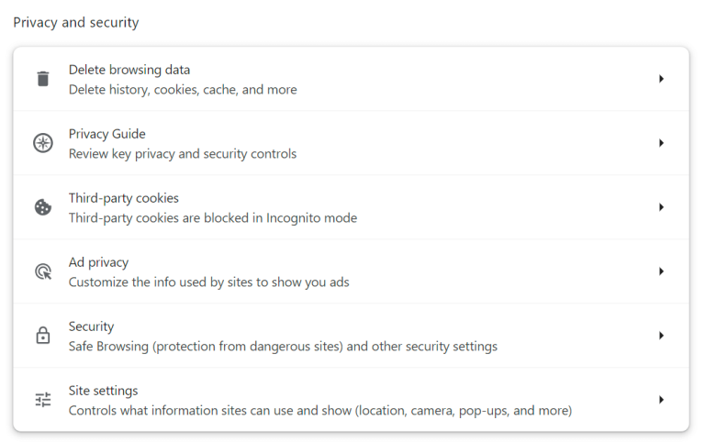Click the Ad privacy cursor icon

click(x=43, y=271)
